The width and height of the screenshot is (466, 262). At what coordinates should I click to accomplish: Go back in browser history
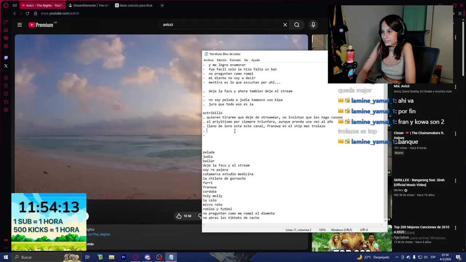15,13
